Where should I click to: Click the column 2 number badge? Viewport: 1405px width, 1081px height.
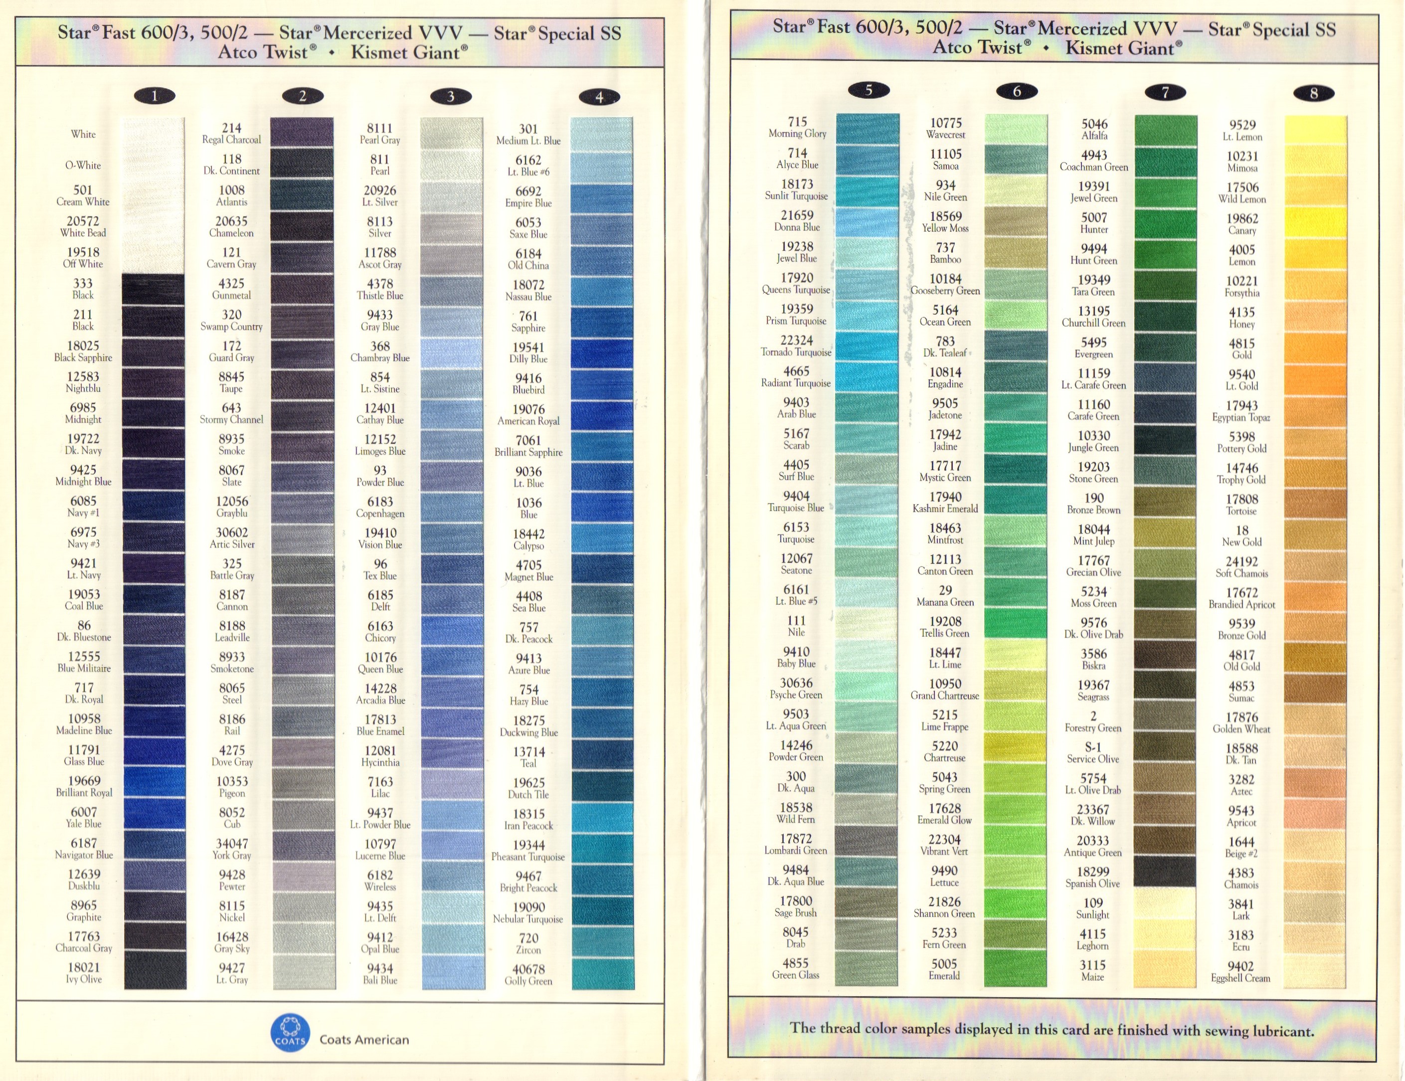click(x=302, y=97)
